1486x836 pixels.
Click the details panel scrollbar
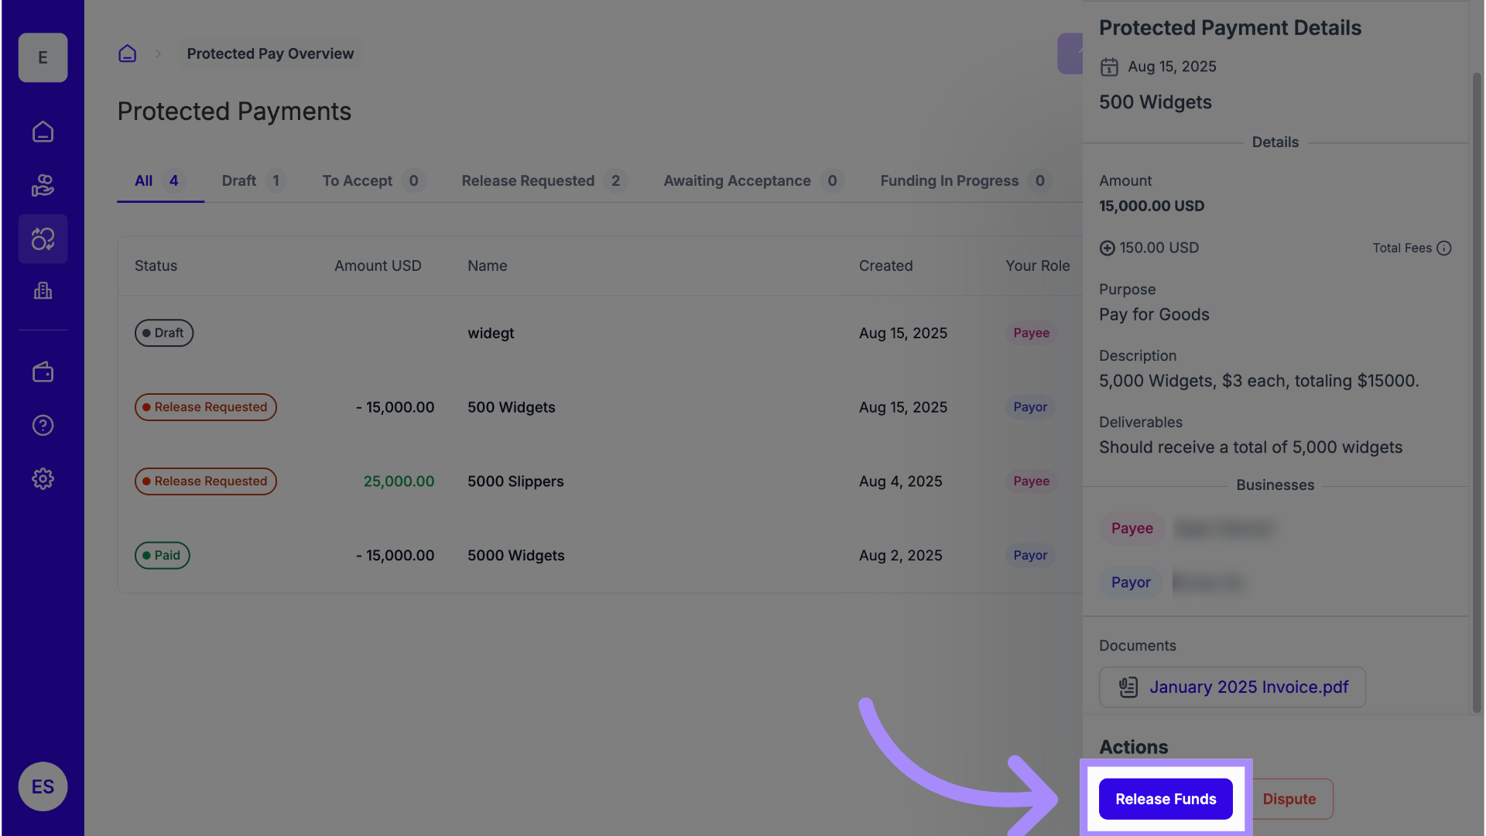pos(1476,387)
